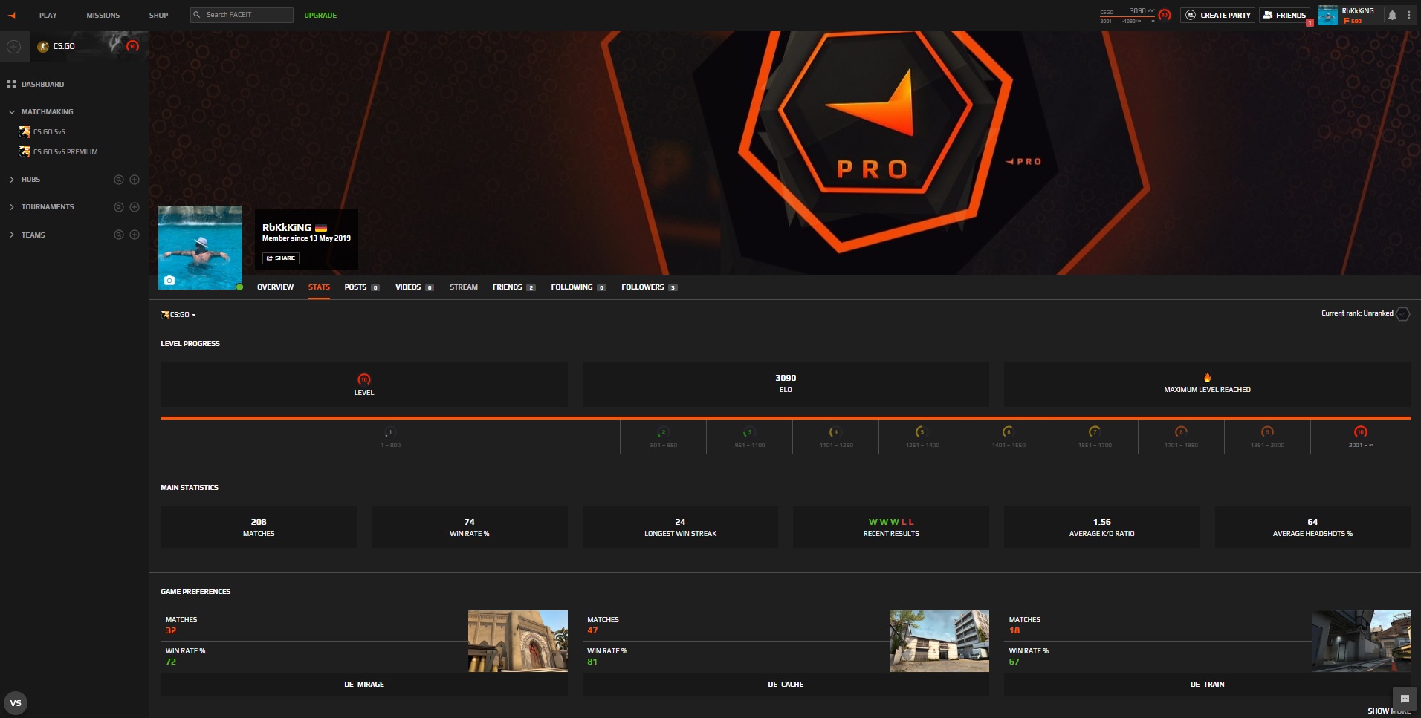This screenshot has height=718, width=1421.
Task: Click the RECENT RESULTS card
Action: pyautogui.click(x=891, y=527)
